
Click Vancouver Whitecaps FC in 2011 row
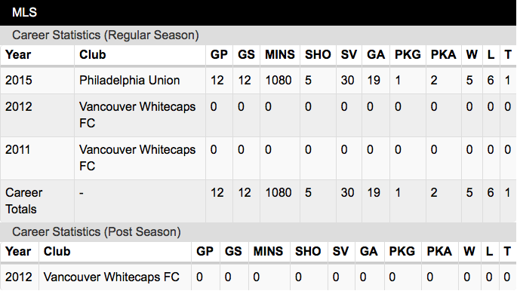coord(137,158)
